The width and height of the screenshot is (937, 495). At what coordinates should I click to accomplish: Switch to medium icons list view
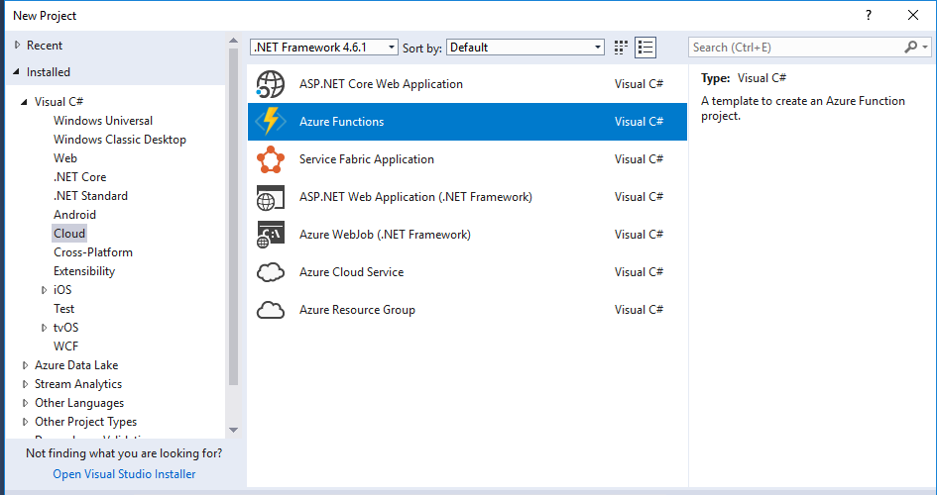[645, 48]
